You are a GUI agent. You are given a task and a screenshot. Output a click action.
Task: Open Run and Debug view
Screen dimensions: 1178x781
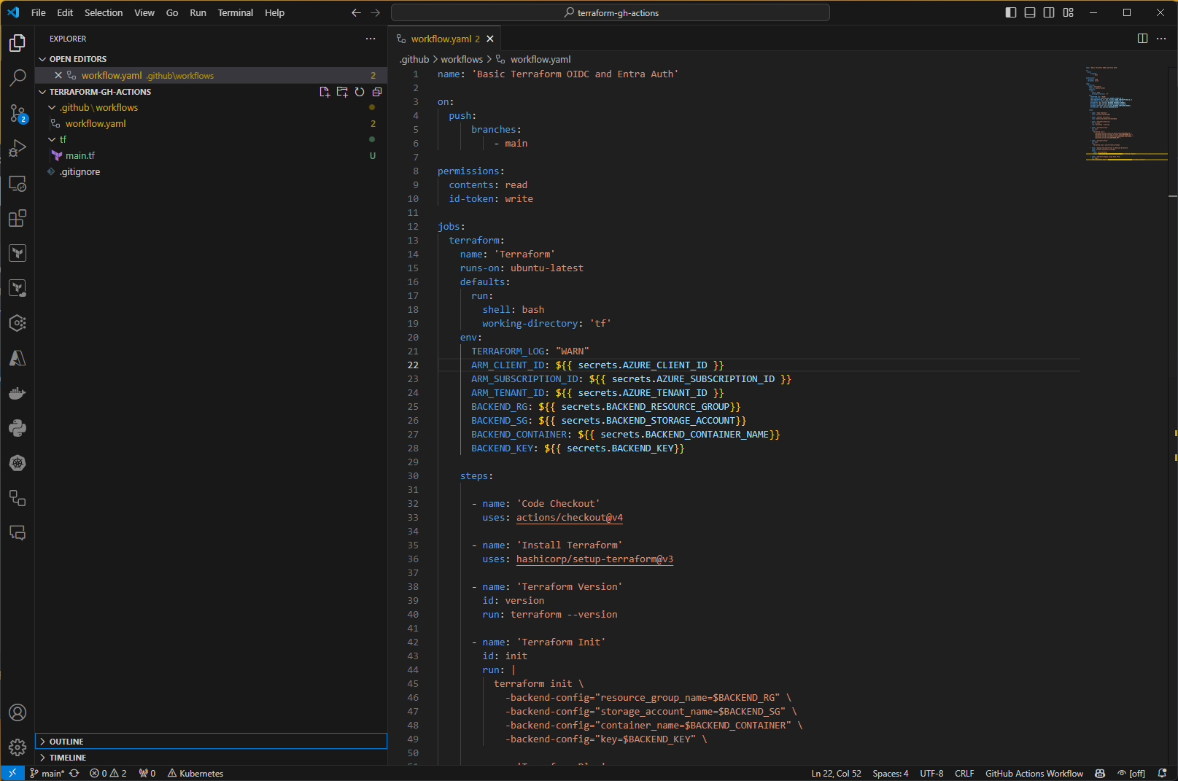18,148
